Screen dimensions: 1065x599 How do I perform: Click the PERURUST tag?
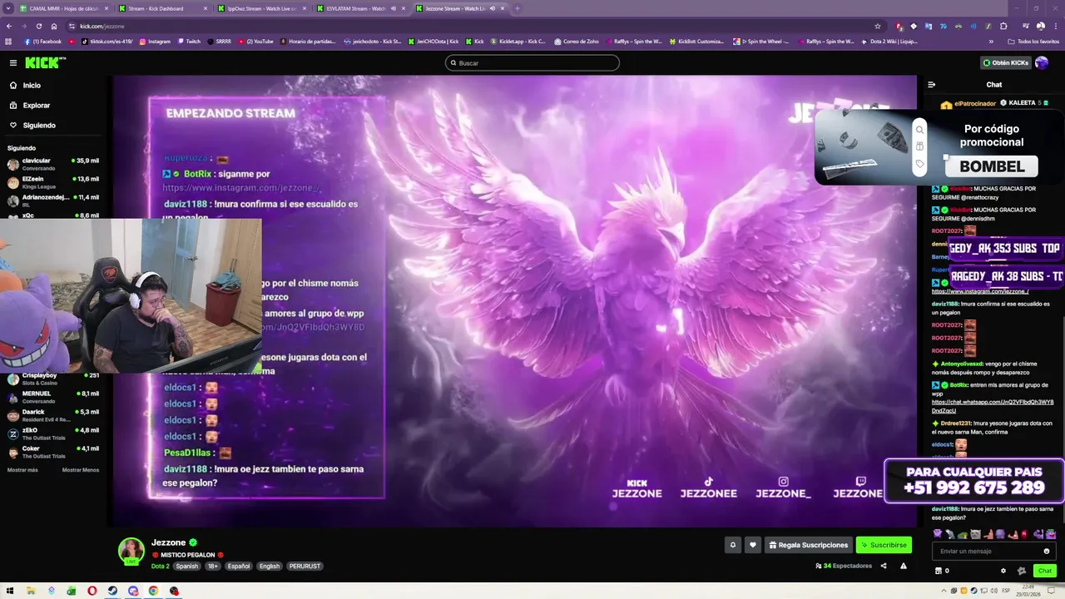(x=305, y=566)
